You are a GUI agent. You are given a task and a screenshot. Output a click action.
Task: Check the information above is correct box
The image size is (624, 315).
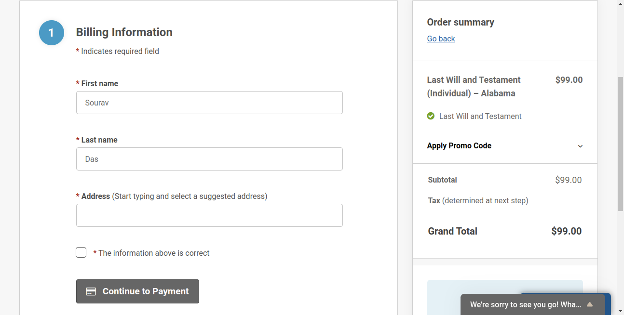tap(81, 252)
